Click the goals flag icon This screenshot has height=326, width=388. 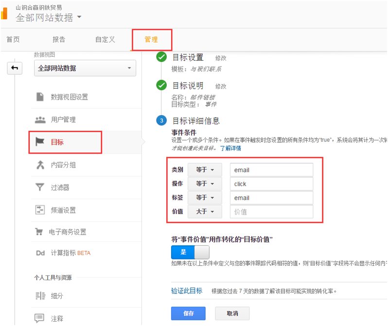point(40,142)
